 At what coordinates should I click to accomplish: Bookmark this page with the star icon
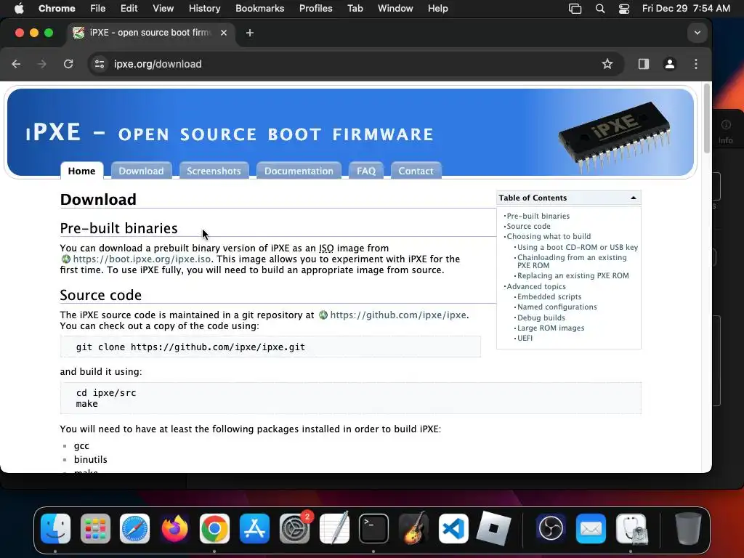pyautogui.click(x=607, y=64)
